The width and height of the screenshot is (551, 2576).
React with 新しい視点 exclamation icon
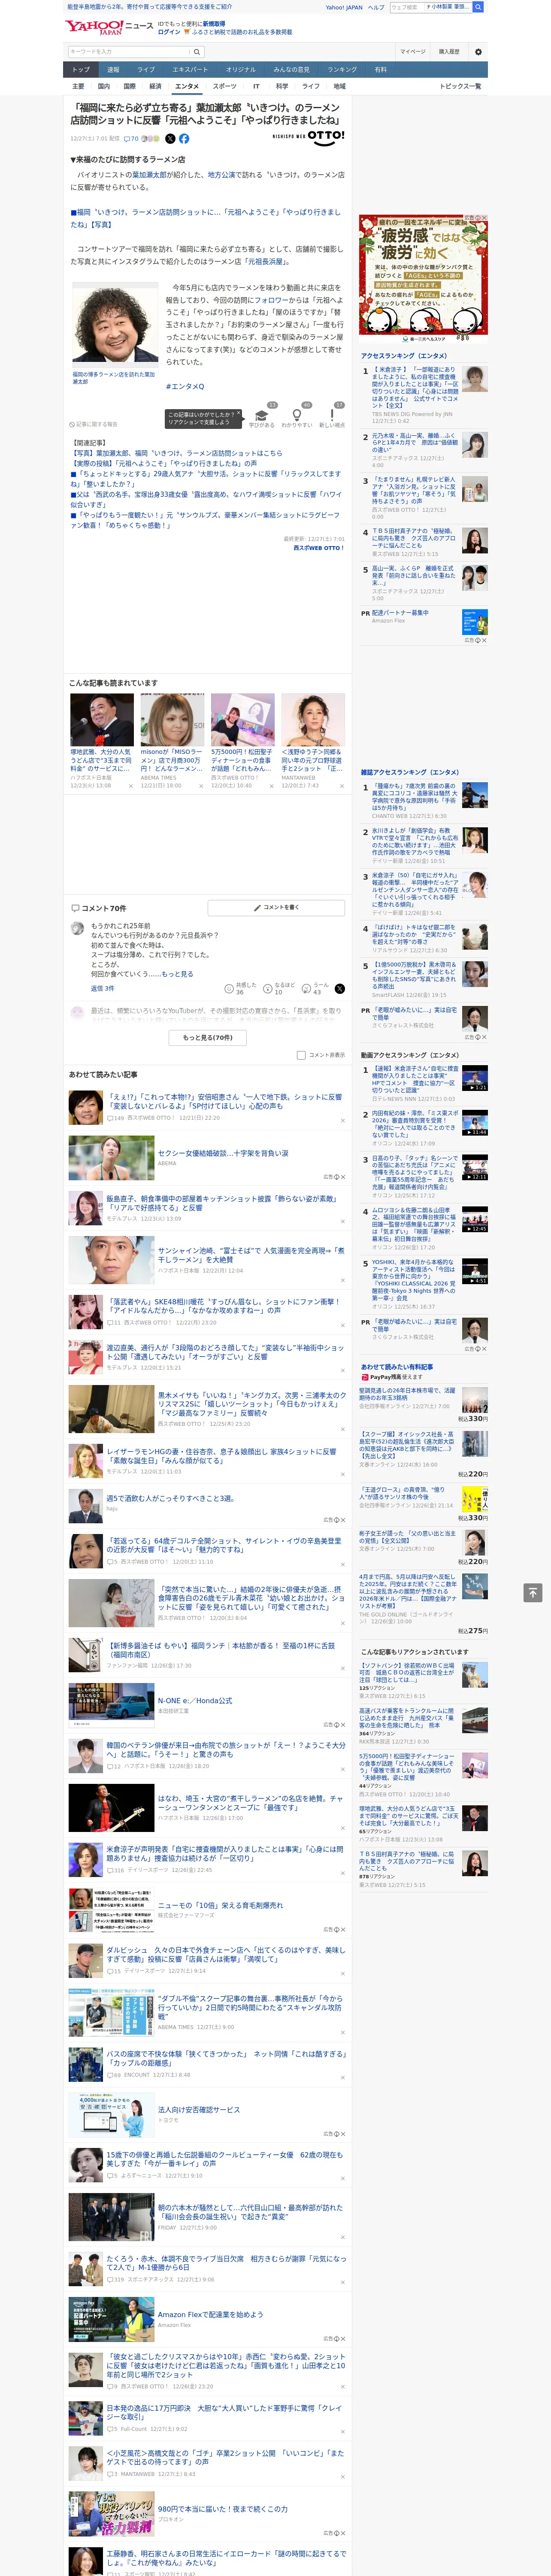click(332, 416)
